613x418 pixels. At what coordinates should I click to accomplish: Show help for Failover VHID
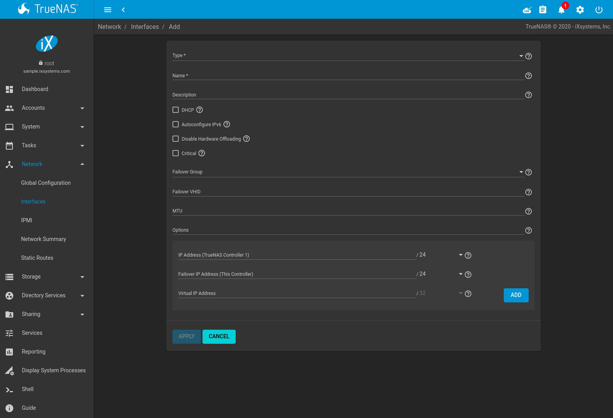click(x=529, y=192)
